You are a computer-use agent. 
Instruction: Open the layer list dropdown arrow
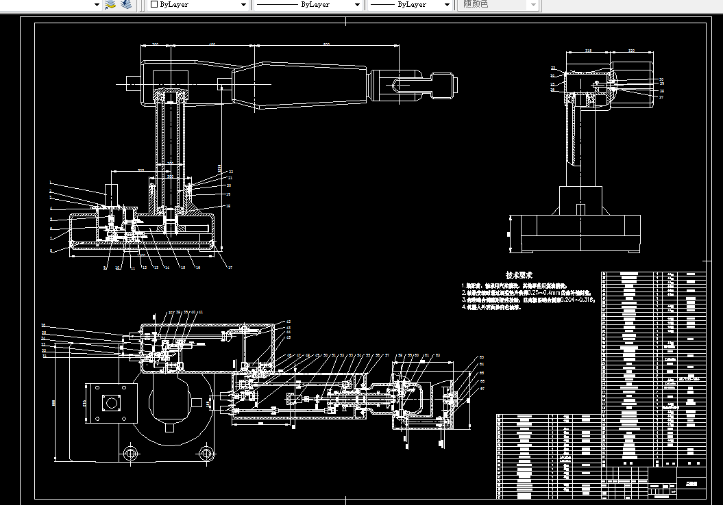click(97, 5)
